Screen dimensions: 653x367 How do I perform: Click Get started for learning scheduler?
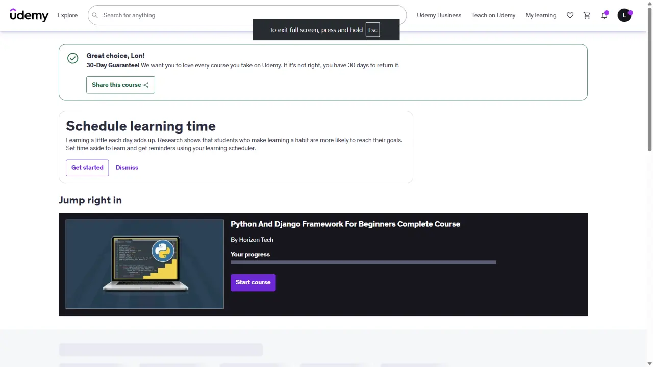87,167
